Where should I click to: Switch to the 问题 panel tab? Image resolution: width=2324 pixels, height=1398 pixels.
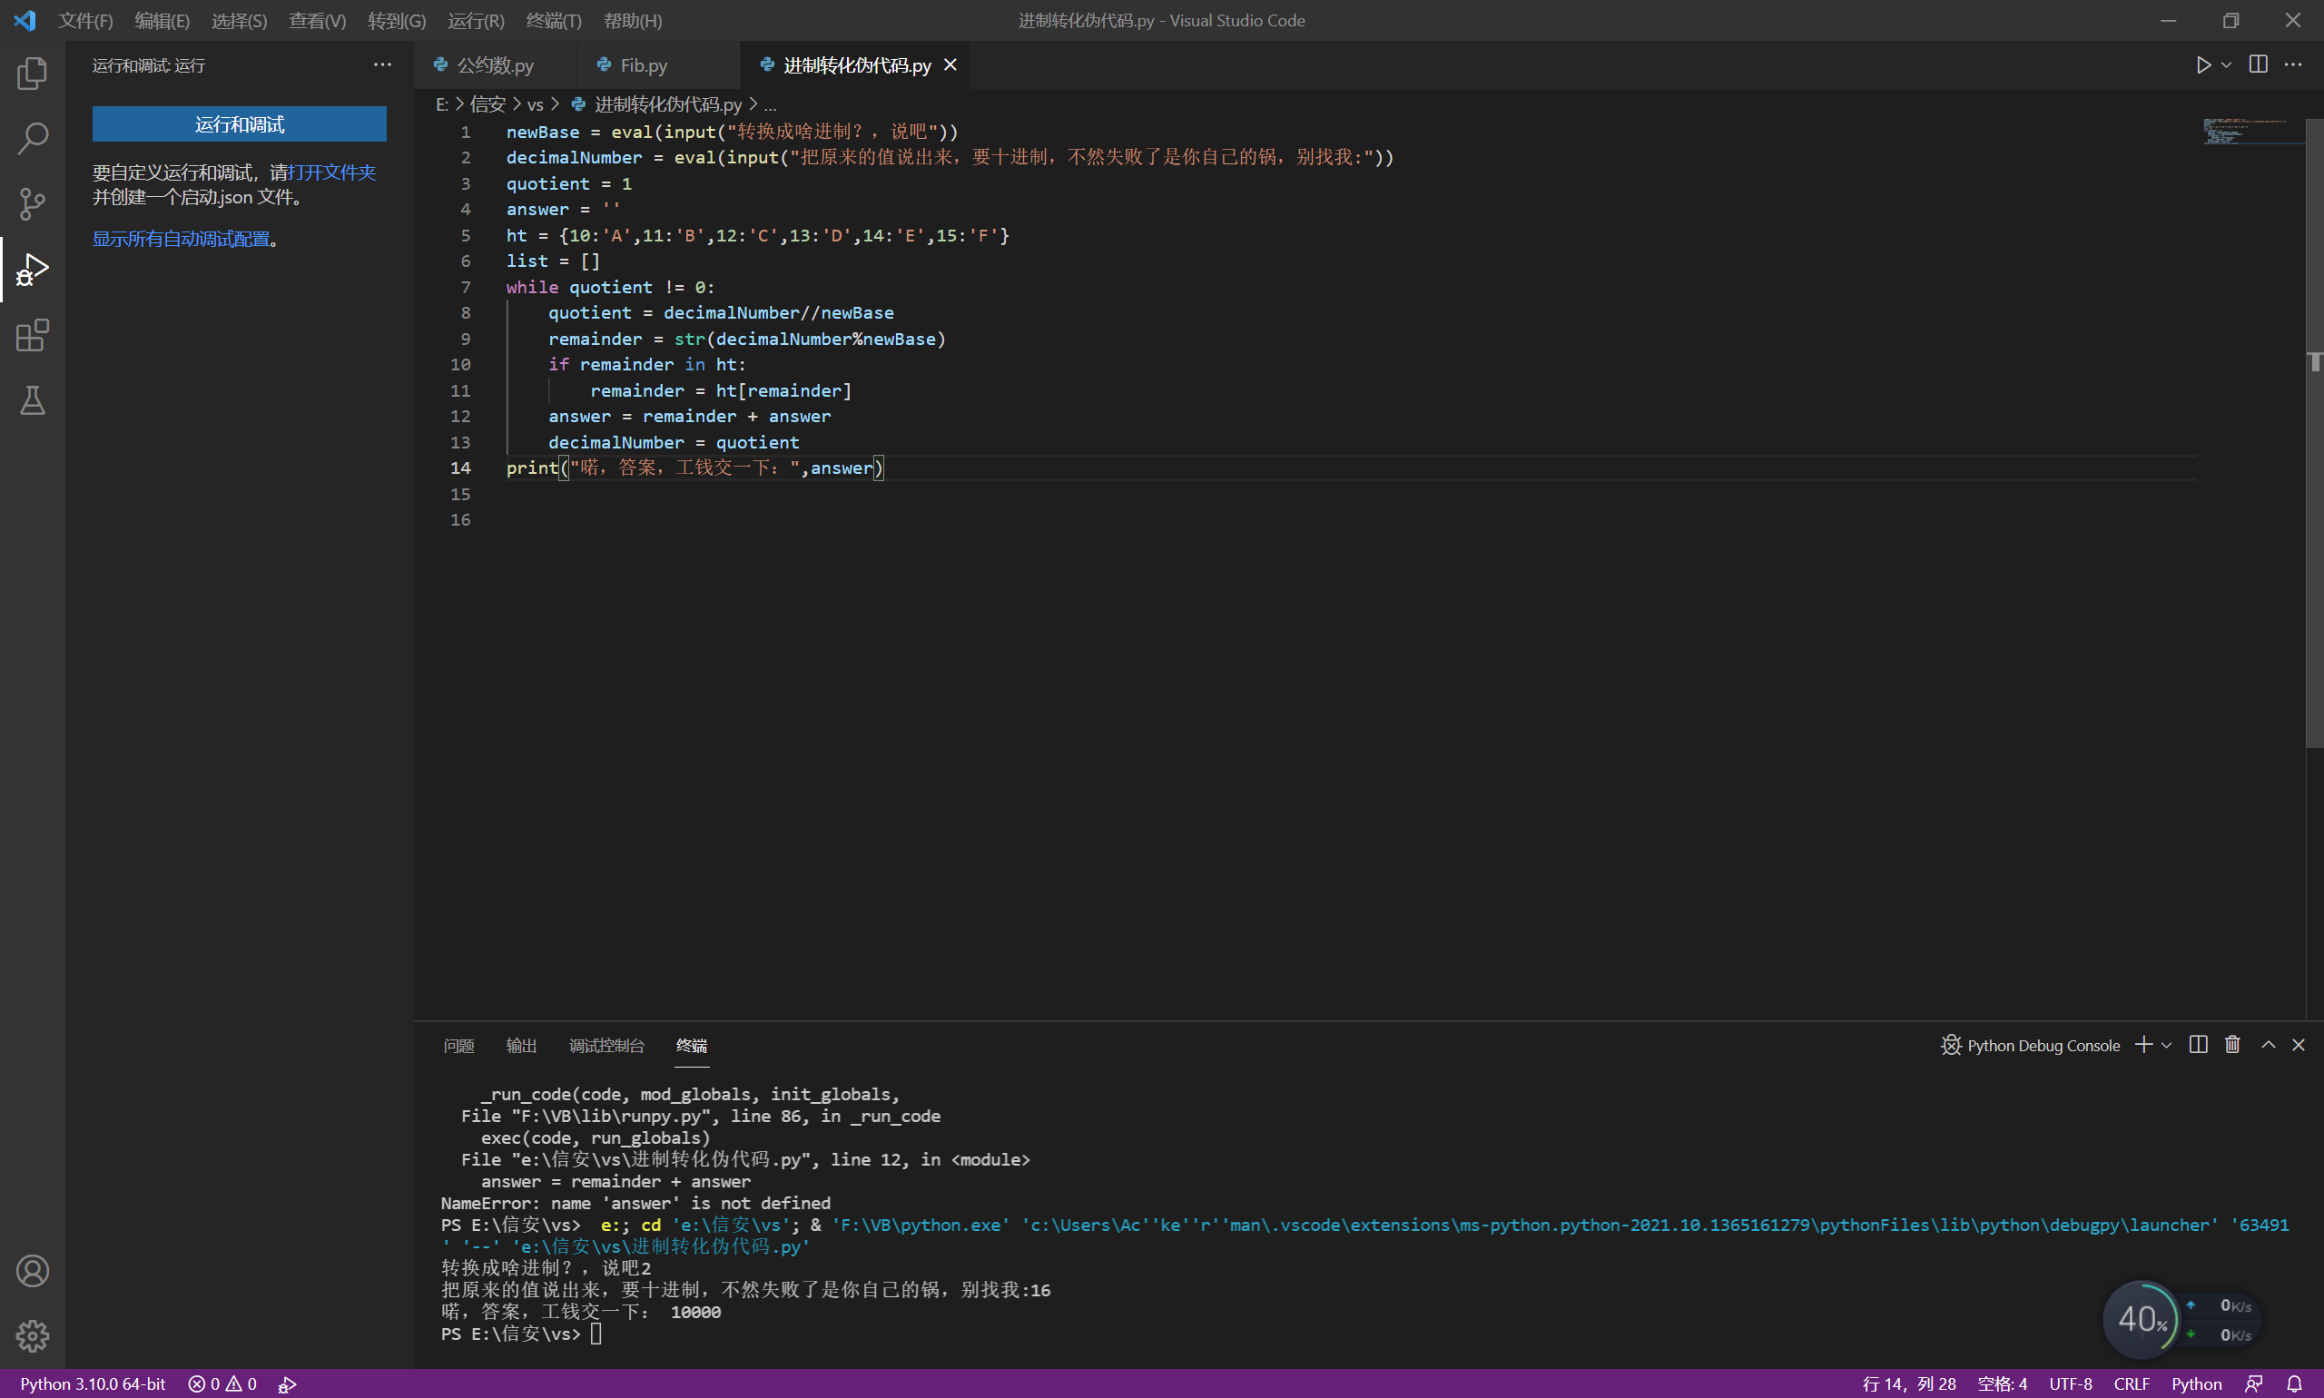pyautogui.click(x=458, y=1046)
